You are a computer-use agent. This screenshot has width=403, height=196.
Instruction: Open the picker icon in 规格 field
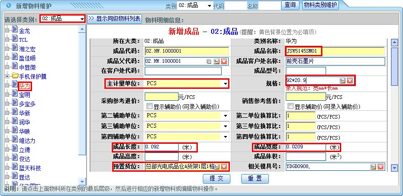[342, 81]
